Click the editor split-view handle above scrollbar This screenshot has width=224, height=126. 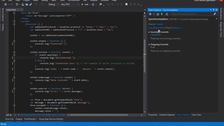(145, 13)
